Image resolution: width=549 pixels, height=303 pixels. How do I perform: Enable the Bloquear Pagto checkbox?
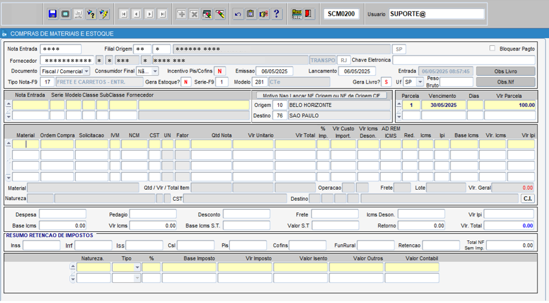[493, 49]
